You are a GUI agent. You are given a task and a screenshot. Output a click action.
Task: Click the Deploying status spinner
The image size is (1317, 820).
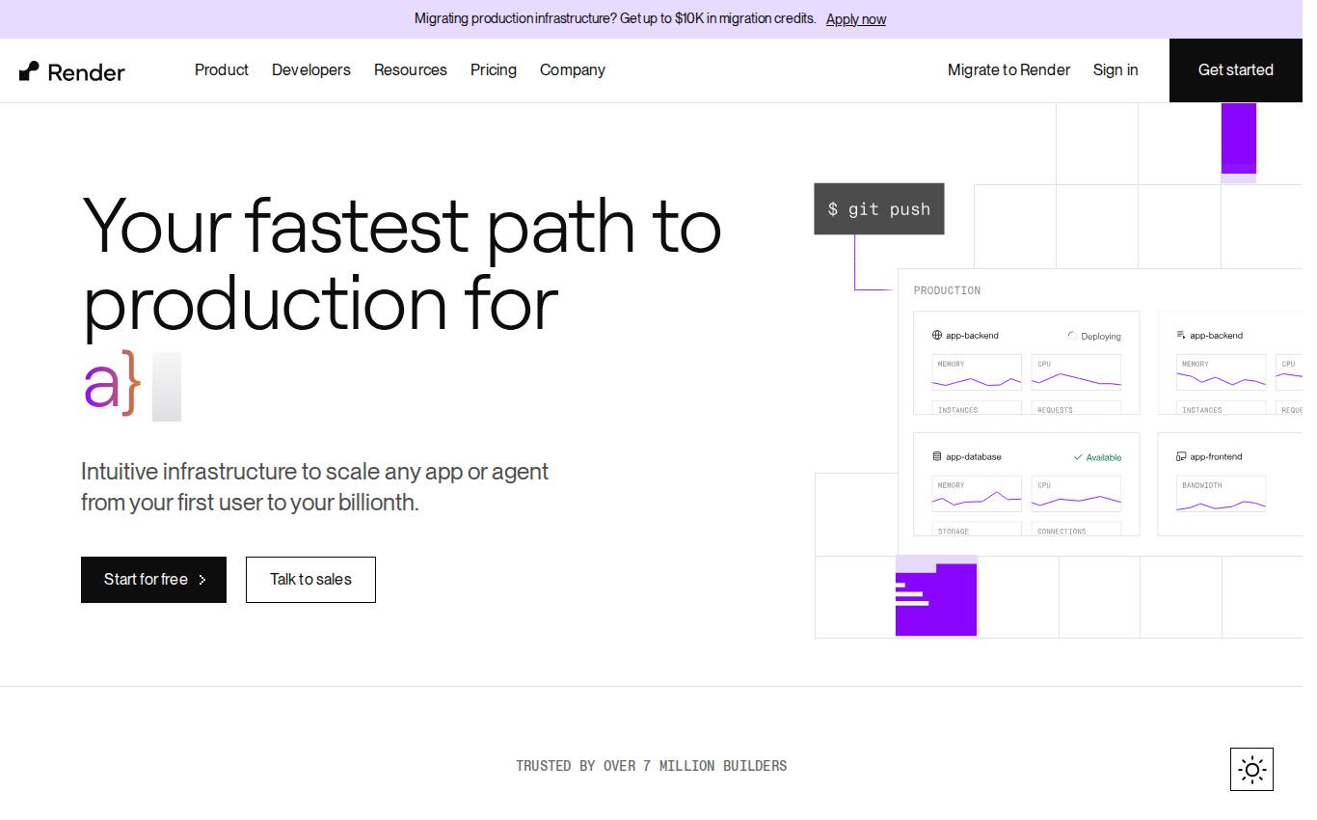[1072, 336]
